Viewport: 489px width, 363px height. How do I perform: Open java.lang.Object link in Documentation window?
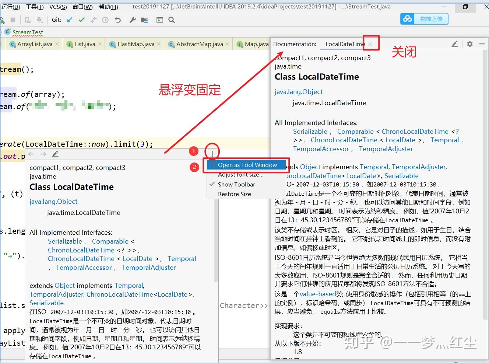(298, 92)
